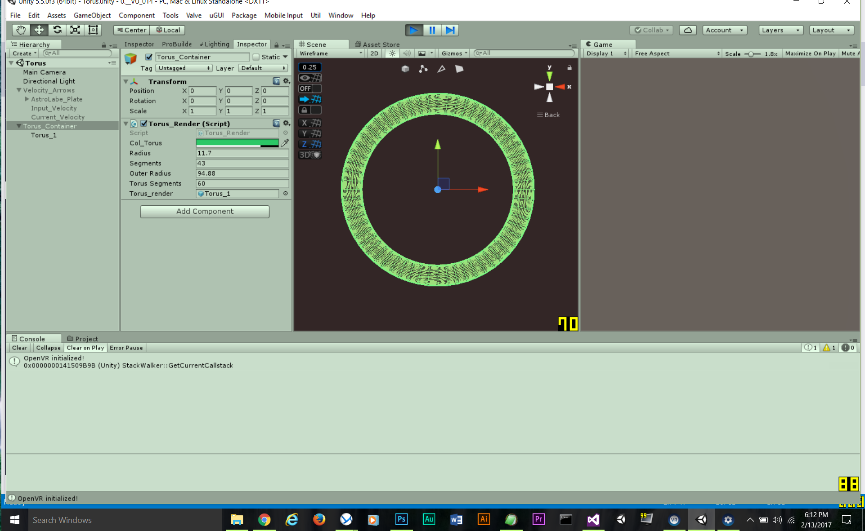Select the Rotate tool in toolbar

(x=57, y=30)
